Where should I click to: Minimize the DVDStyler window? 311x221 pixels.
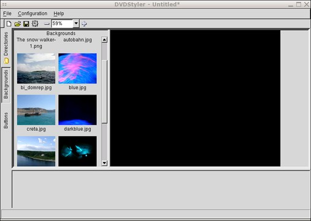pos(291,6)
